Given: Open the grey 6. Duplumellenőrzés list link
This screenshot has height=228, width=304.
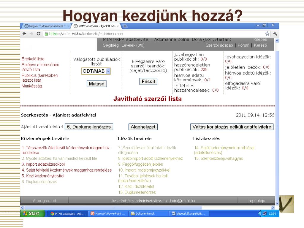Looking at the screenshot, I should point(39,182).
